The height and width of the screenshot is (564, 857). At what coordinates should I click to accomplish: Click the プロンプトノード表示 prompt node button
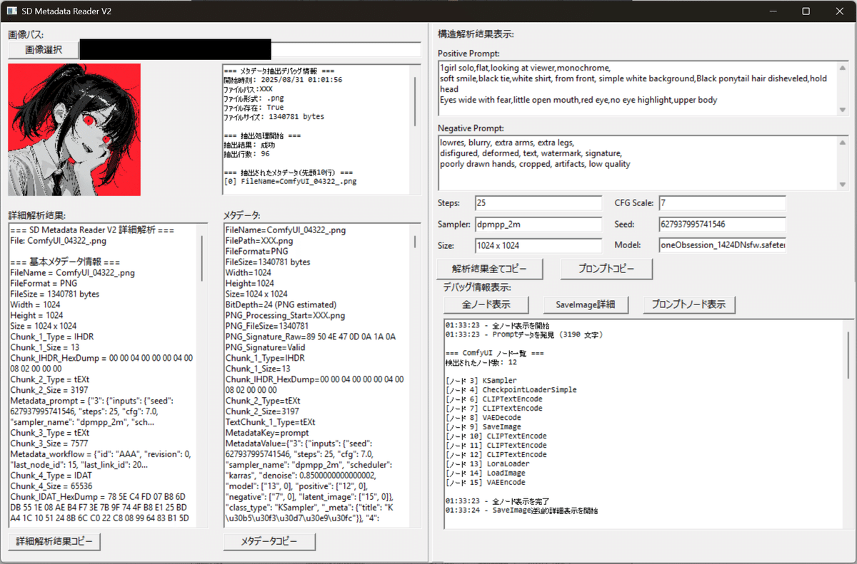[688, 304]
